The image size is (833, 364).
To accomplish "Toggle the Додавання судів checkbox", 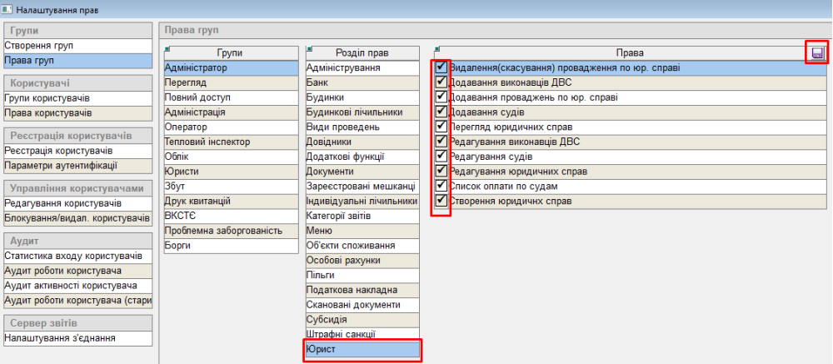I will 441,111.
